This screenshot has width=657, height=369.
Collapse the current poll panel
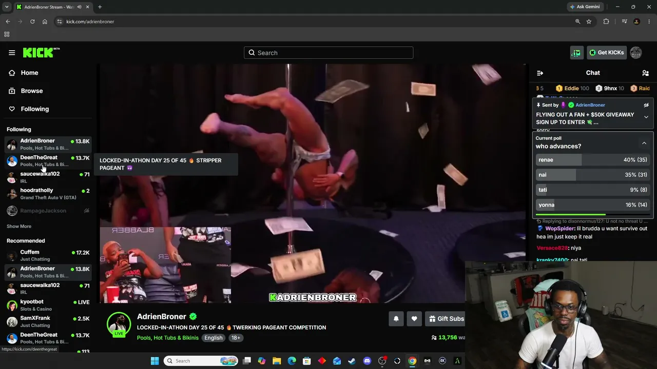[x=644, y=143]
